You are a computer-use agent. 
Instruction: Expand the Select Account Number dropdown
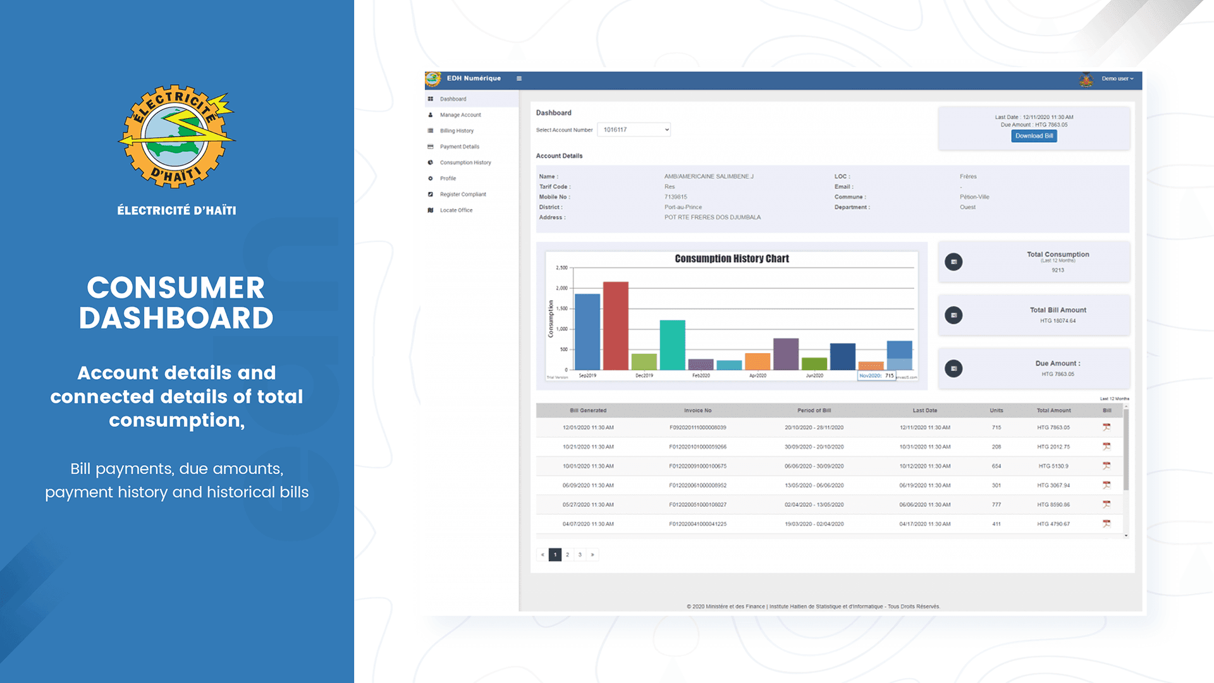634,130
